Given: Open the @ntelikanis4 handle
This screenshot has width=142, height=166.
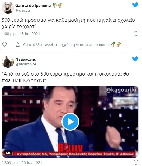Looking at the screenshot, I should [26, 64].
